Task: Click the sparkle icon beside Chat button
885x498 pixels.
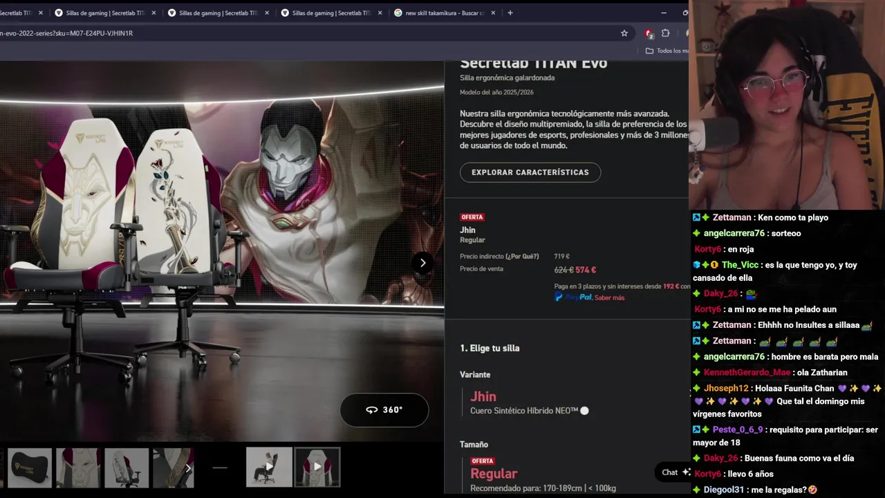Action: [686, 472]
